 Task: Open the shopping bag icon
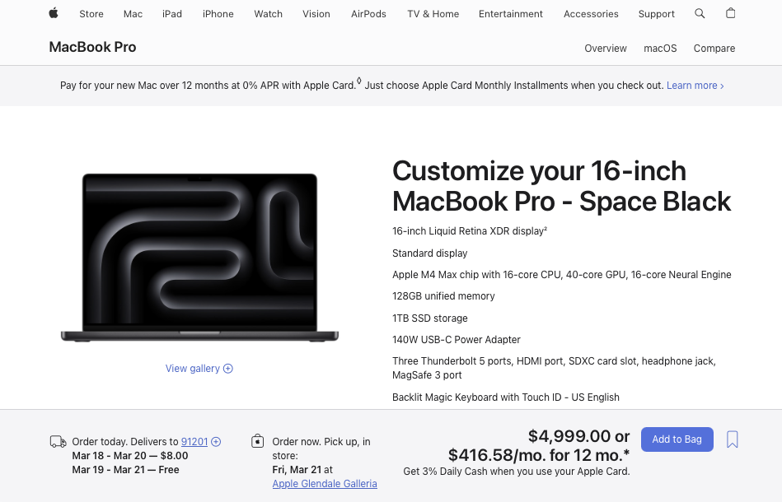pos(730,13)
